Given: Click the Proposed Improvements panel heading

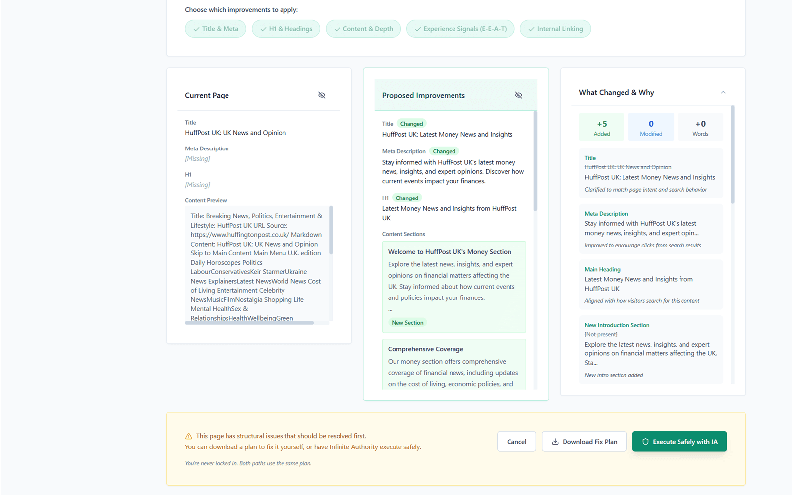Looking at the screenshot, I should point(423,95).
